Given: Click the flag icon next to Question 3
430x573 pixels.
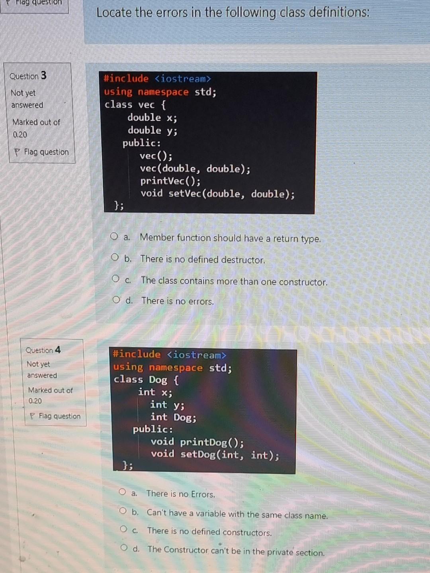Looking at the screenshot, I should click(x=18, y=152).
